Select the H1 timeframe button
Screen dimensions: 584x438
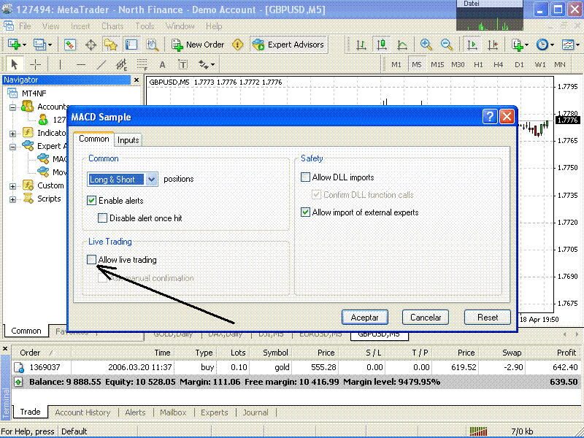coord(478,64)
